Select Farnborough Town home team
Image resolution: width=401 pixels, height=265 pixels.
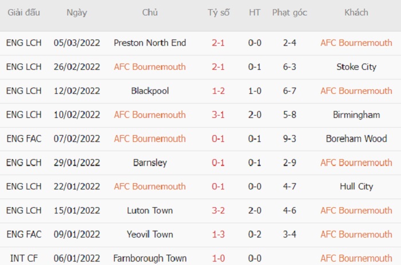tap(150, 258)
